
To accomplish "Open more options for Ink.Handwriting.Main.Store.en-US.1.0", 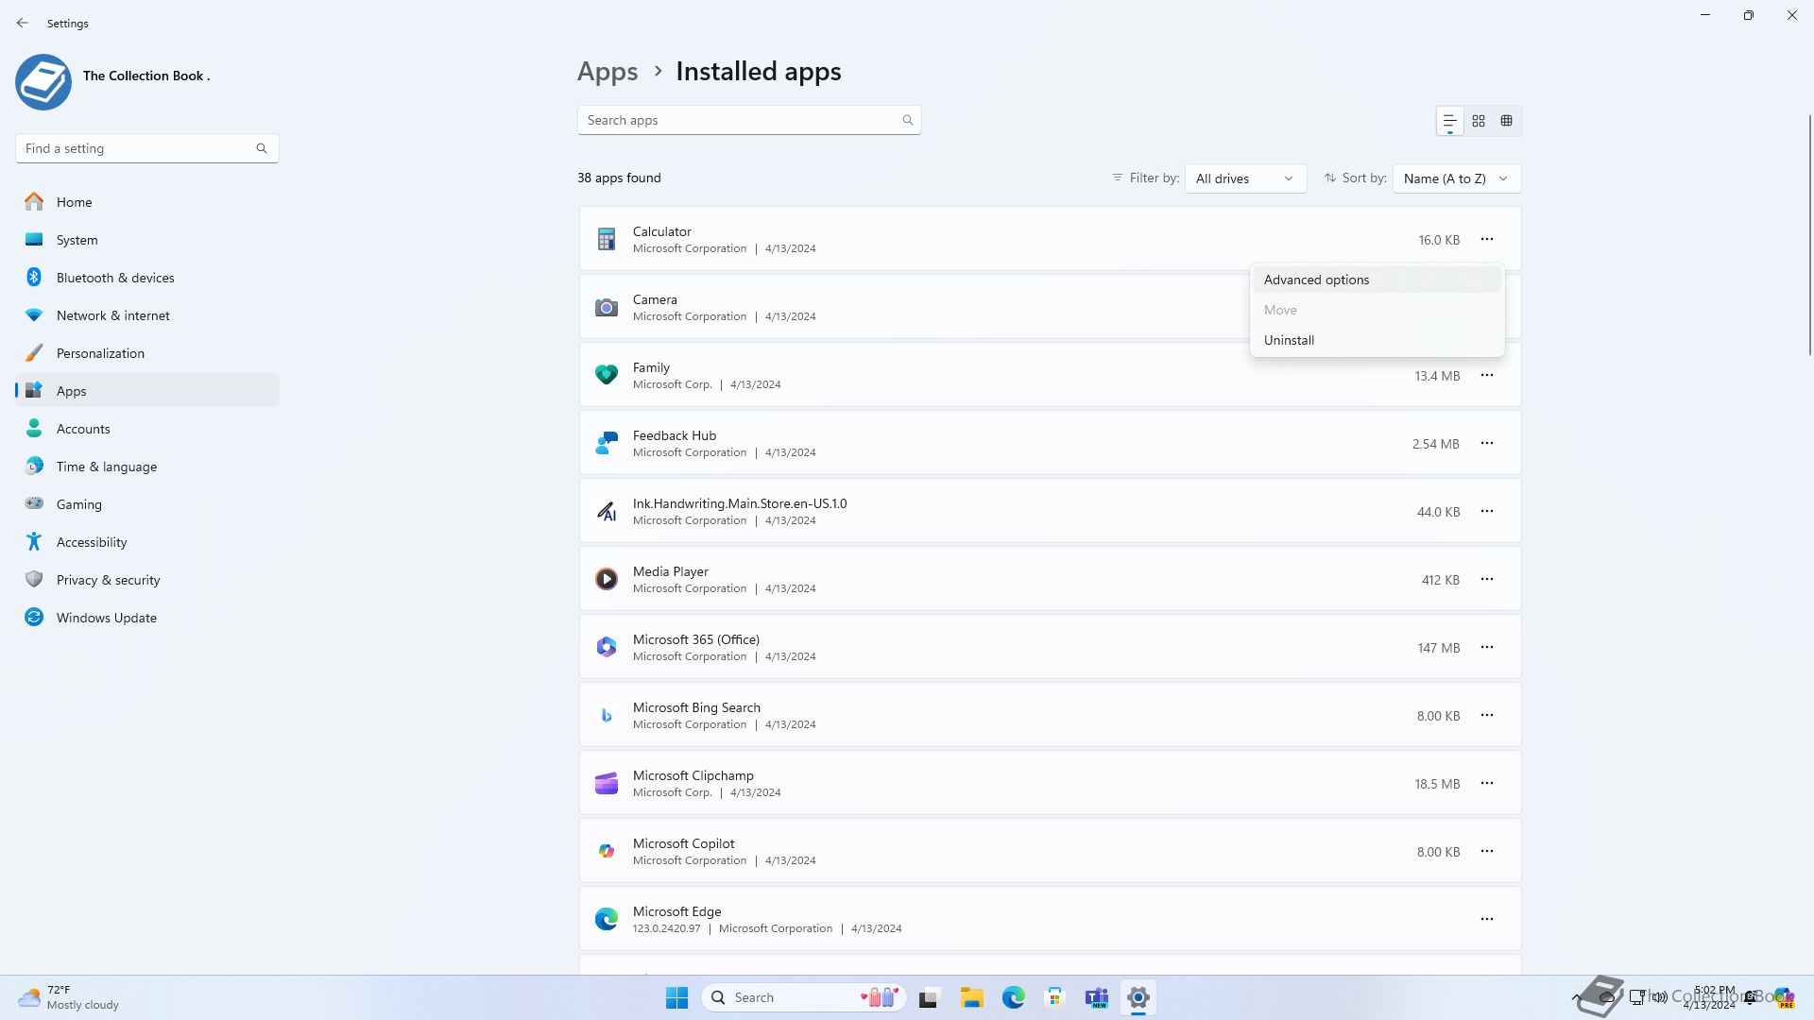I will point(1486,511).
